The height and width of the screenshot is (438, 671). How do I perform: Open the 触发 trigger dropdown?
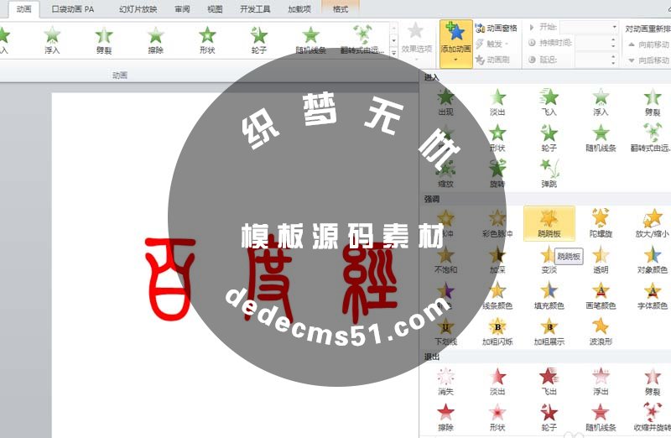click(x=493, y=44)
